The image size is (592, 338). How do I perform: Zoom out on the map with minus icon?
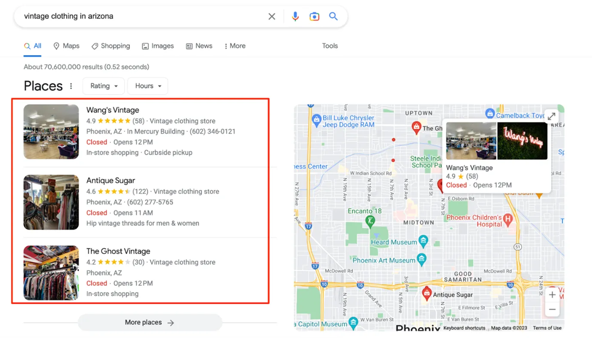[x=552, y=309]
